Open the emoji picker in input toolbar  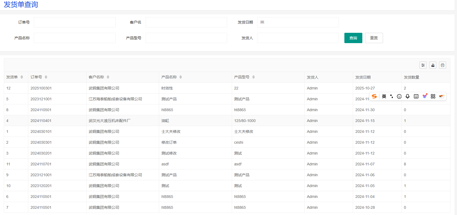coord(399,96)
